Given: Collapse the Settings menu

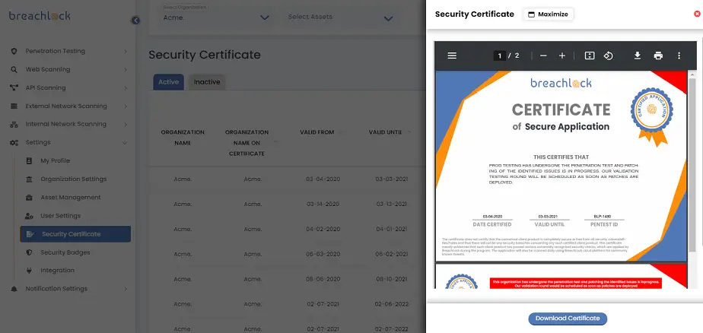Looking at the screenshot, I should click(x=125, y=143).
